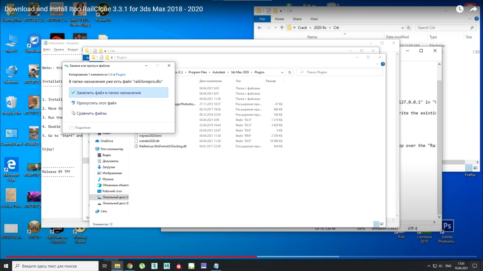483x271 pixels.
Task: Sort by Date modified column in Crk
Action: [397, 37]
